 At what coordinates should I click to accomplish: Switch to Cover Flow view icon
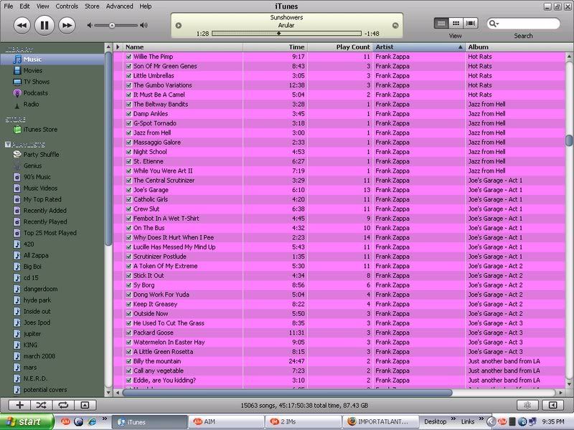pos(471,24)
